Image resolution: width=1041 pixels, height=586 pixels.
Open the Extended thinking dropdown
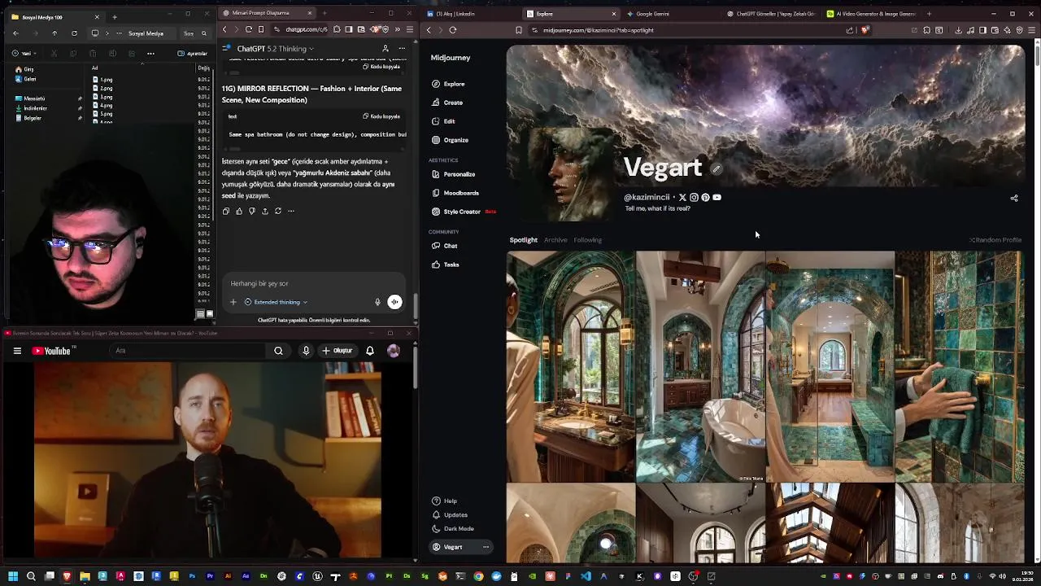[277, 302]
